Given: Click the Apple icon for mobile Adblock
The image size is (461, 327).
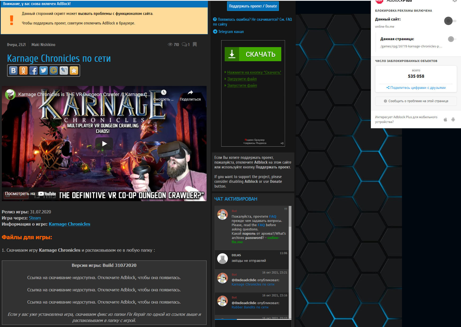Looking at the screenshot, I should click(x=445, y=119).
